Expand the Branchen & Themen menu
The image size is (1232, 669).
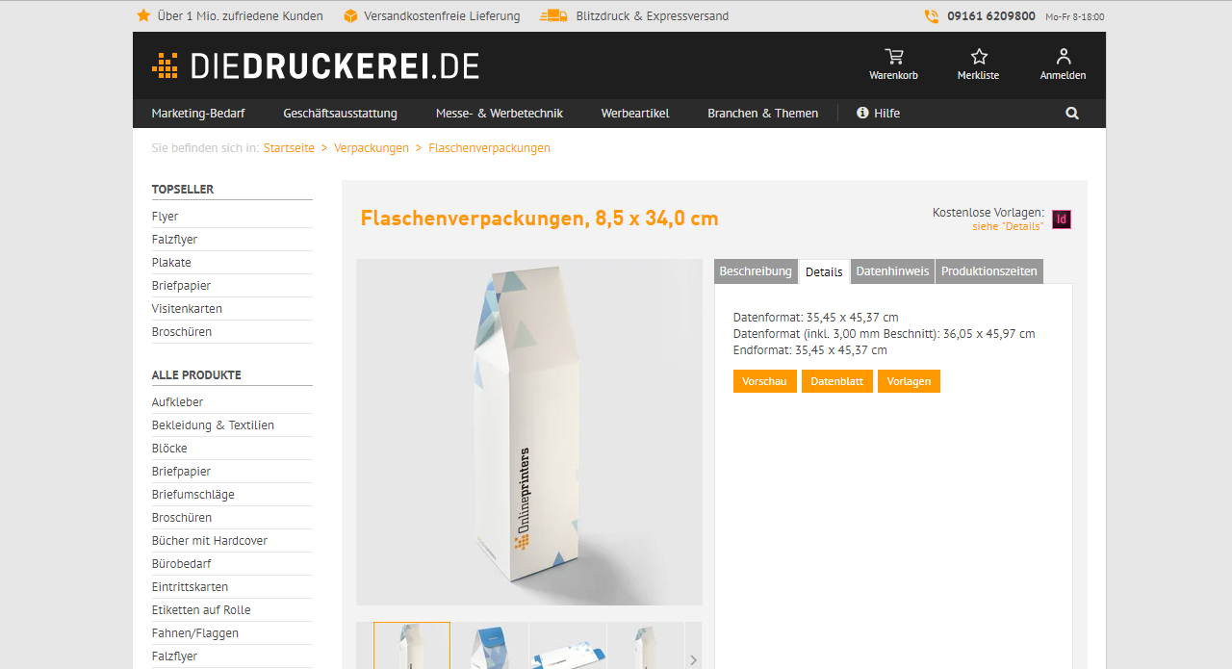pyautogui.click(x=763, y=114)
